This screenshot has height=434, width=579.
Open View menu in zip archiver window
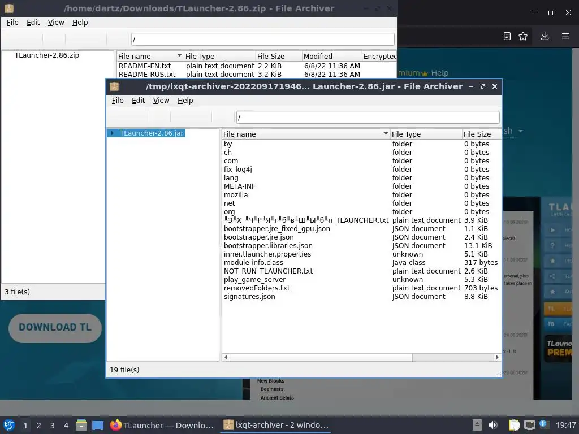pos(56,23)
